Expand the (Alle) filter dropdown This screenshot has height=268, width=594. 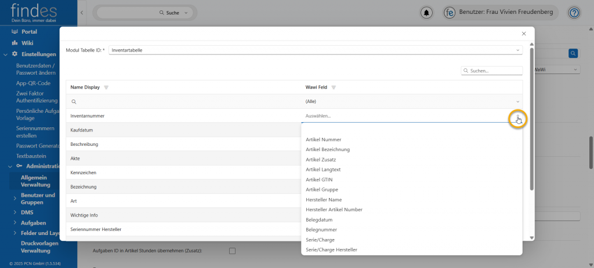[517, 102]
